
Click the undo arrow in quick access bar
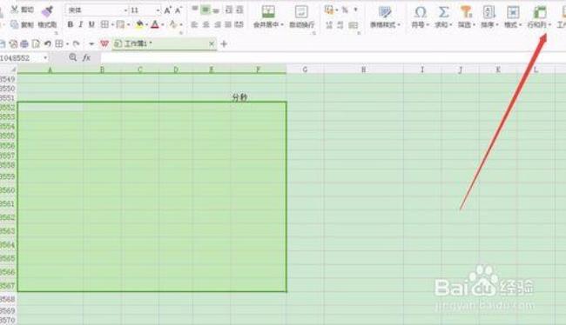(47, 43)
